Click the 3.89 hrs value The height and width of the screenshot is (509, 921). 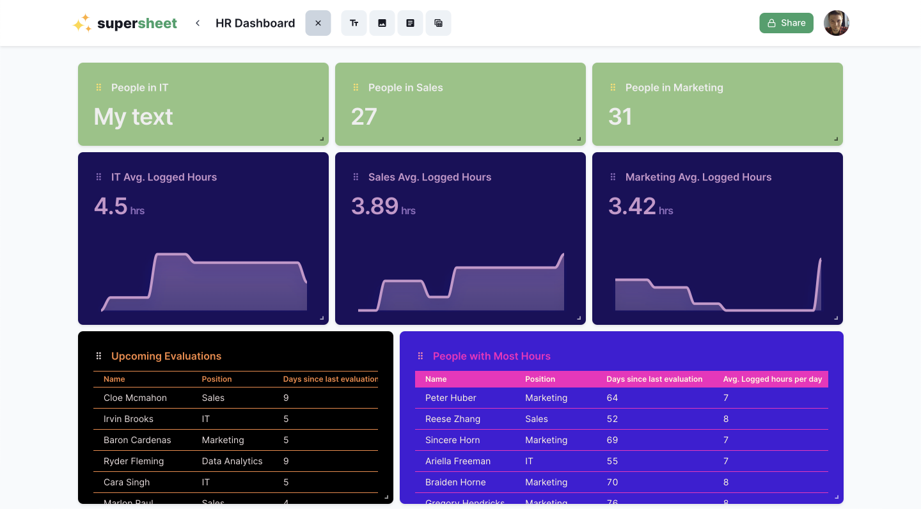click(x=383, y=207)
